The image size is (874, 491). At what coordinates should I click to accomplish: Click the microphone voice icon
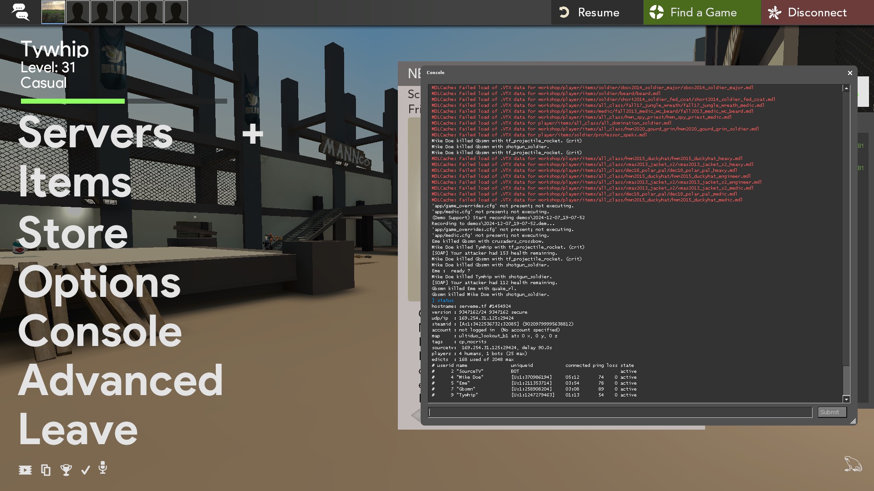click(103, 468)
